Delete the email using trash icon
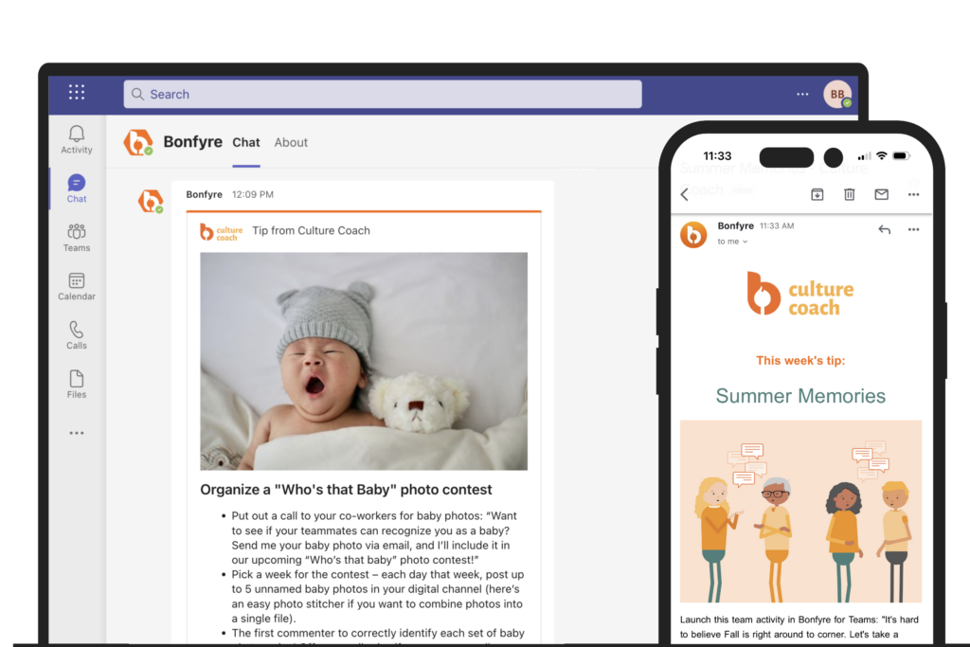This screenshot has width=970, height=647. pos(849,194)
